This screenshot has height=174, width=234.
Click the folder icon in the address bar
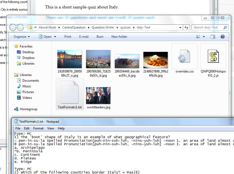pos(31,27)
